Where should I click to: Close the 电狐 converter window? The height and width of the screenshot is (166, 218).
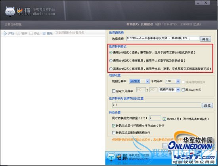click(x=206, y=3)
